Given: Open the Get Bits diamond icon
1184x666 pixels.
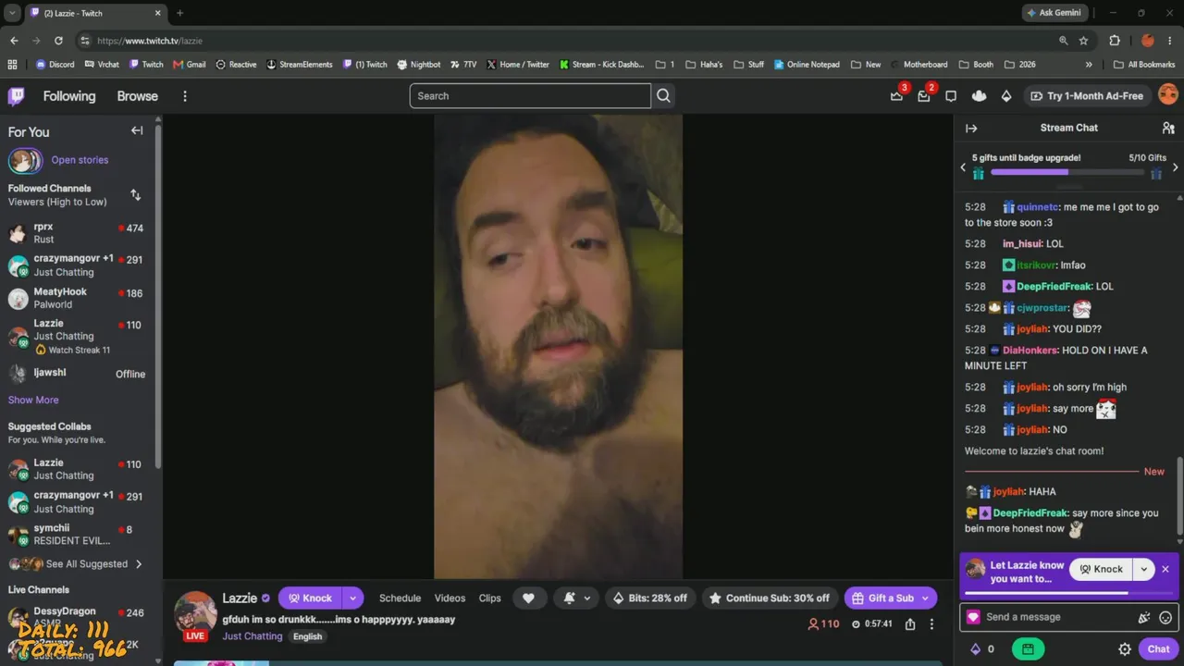Looking at the screenshot, I should (1006, 96).
